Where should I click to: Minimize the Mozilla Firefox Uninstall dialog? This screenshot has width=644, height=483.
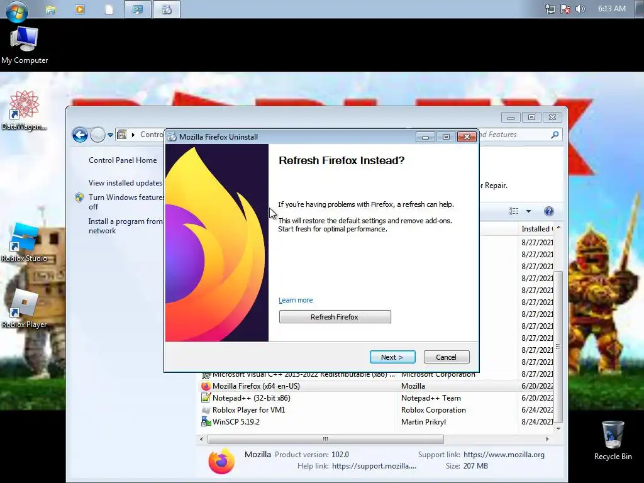(x=426, y=136)
